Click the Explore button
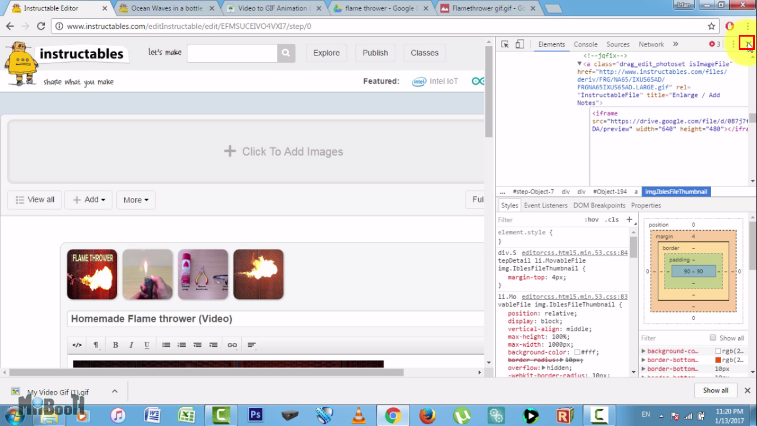 coord(326,53)
